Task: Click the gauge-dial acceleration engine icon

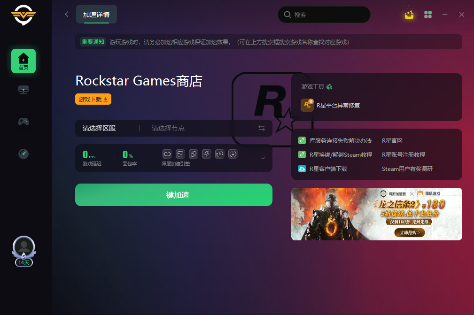Action: click(220, 154)
